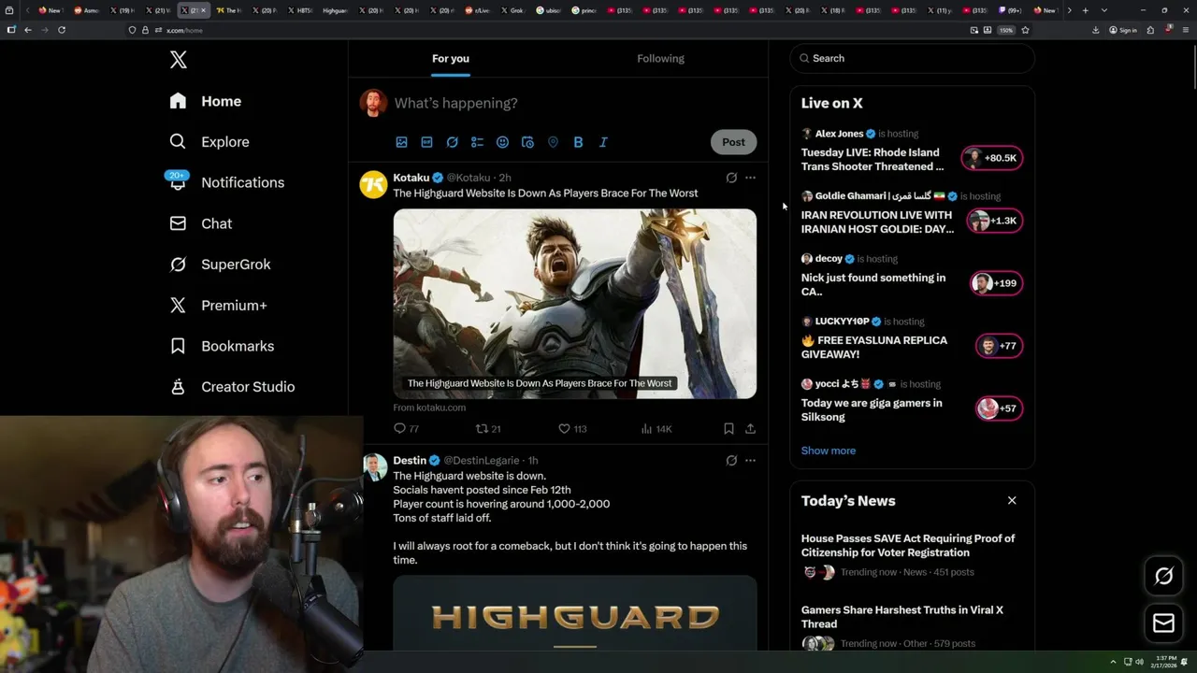Dismiss the Today's News panel
The image size is (1197, 673).
(1012, 501)
